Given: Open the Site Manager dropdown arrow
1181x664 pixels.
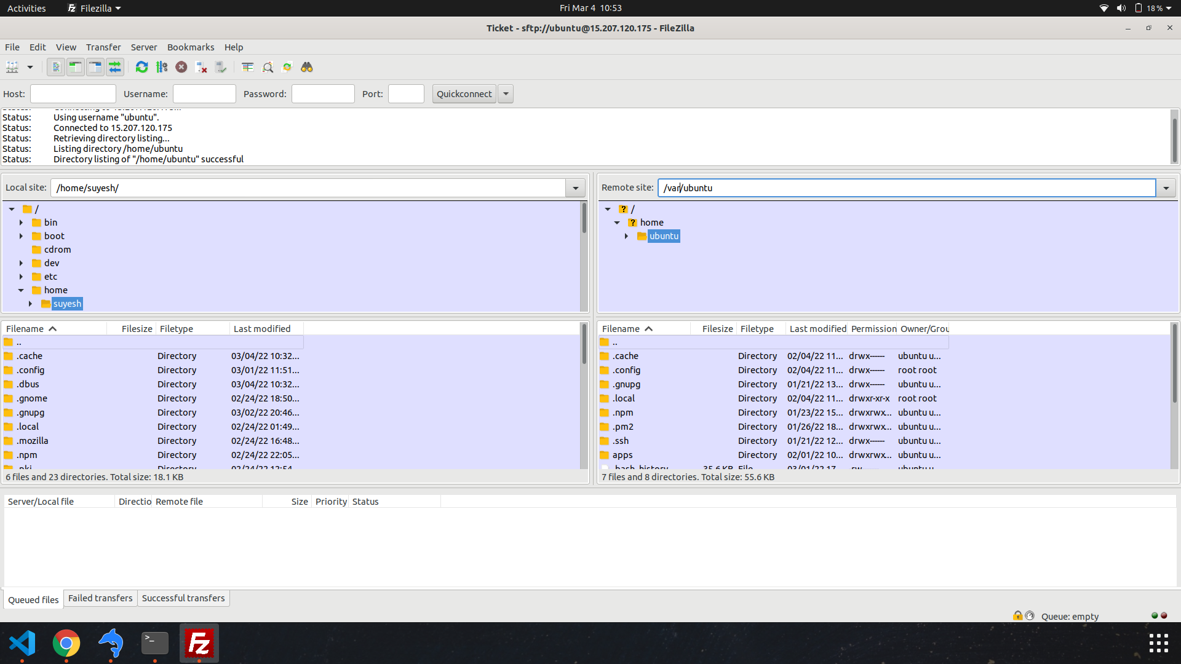Looking at the screenshot, I should click(30, 67).
